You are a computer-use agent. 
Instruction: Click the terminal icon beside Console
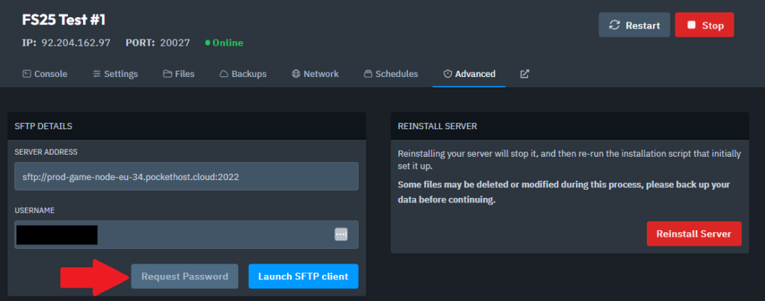[x=27, y=74]
